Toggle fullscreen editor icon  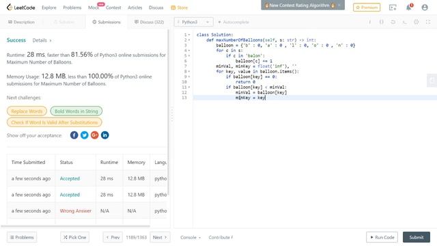coord(428,22)
